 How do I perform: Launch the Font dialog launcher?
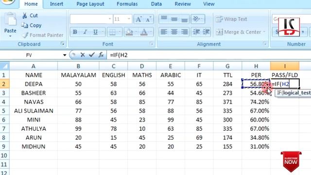coord(151,44)
